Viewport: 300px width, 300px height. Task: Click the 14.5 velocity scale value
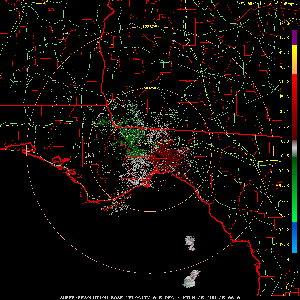pos(284,126)
